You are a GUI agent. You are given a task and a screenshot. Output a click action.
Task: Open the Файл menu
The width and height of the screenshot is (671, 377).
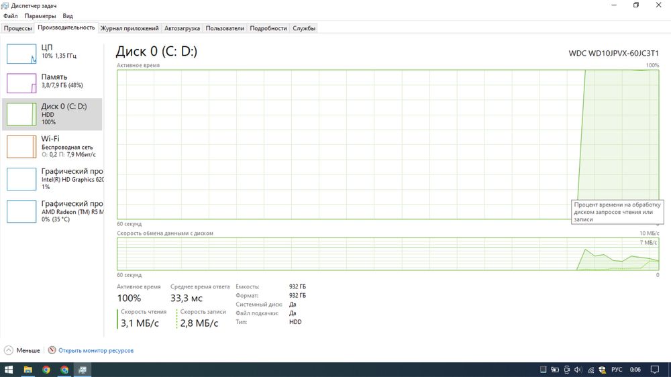(x=10, y=16)
